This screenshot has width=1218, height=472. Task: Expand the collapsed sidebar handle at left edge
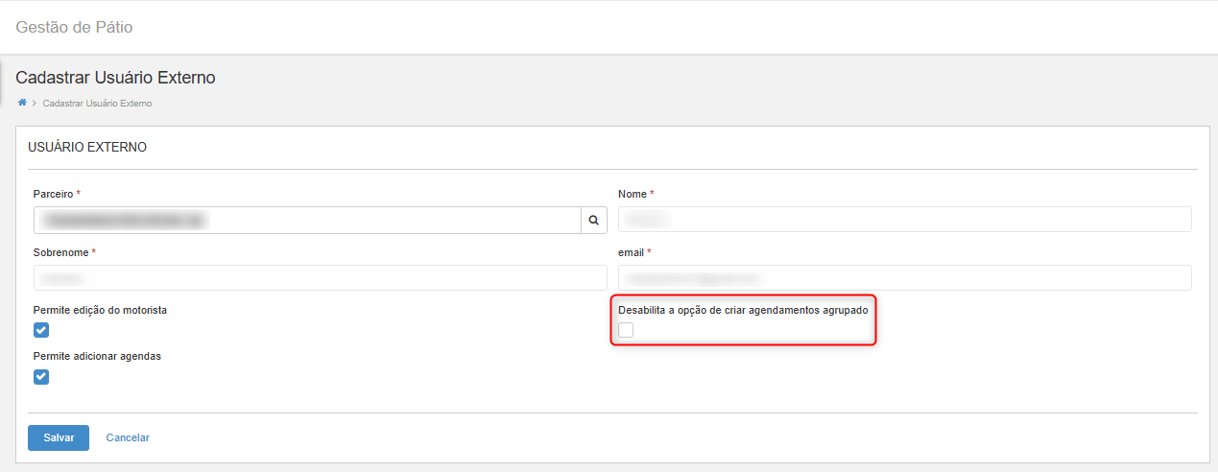point(2,82)
